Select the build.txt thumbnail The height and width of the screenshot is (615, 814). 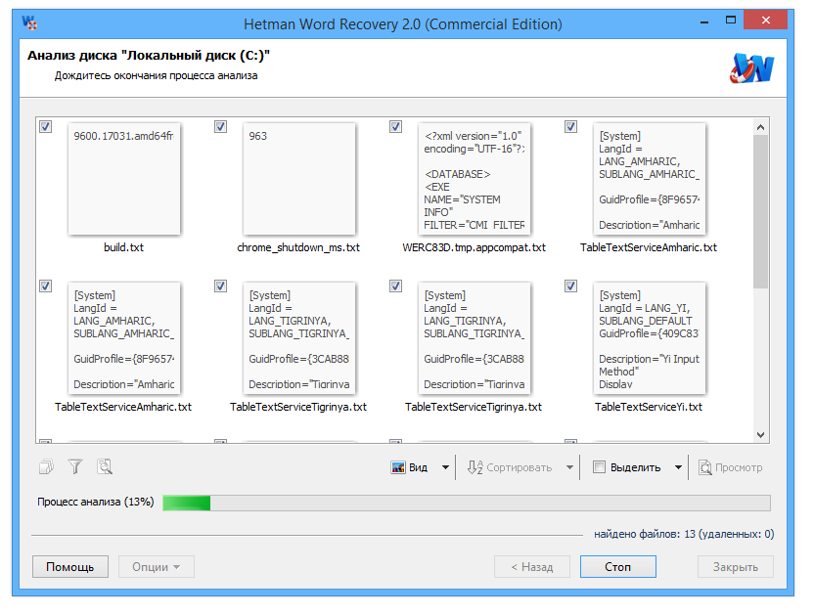124,179
